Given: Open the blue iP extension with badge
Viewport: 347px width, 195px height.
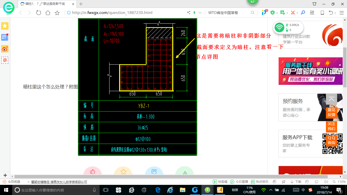Looking at the screenshot, I should tap(264, 12).
